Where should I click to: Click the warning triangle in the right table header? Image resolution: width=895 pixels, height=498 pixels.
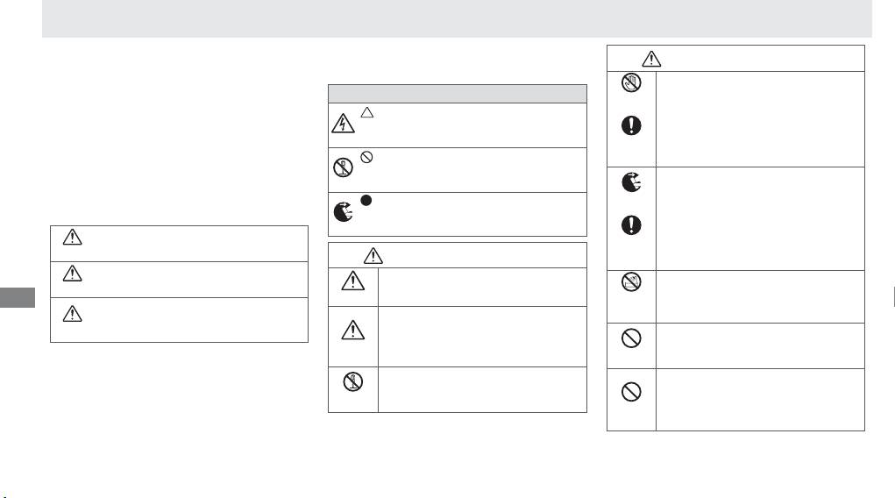[652, 58]
